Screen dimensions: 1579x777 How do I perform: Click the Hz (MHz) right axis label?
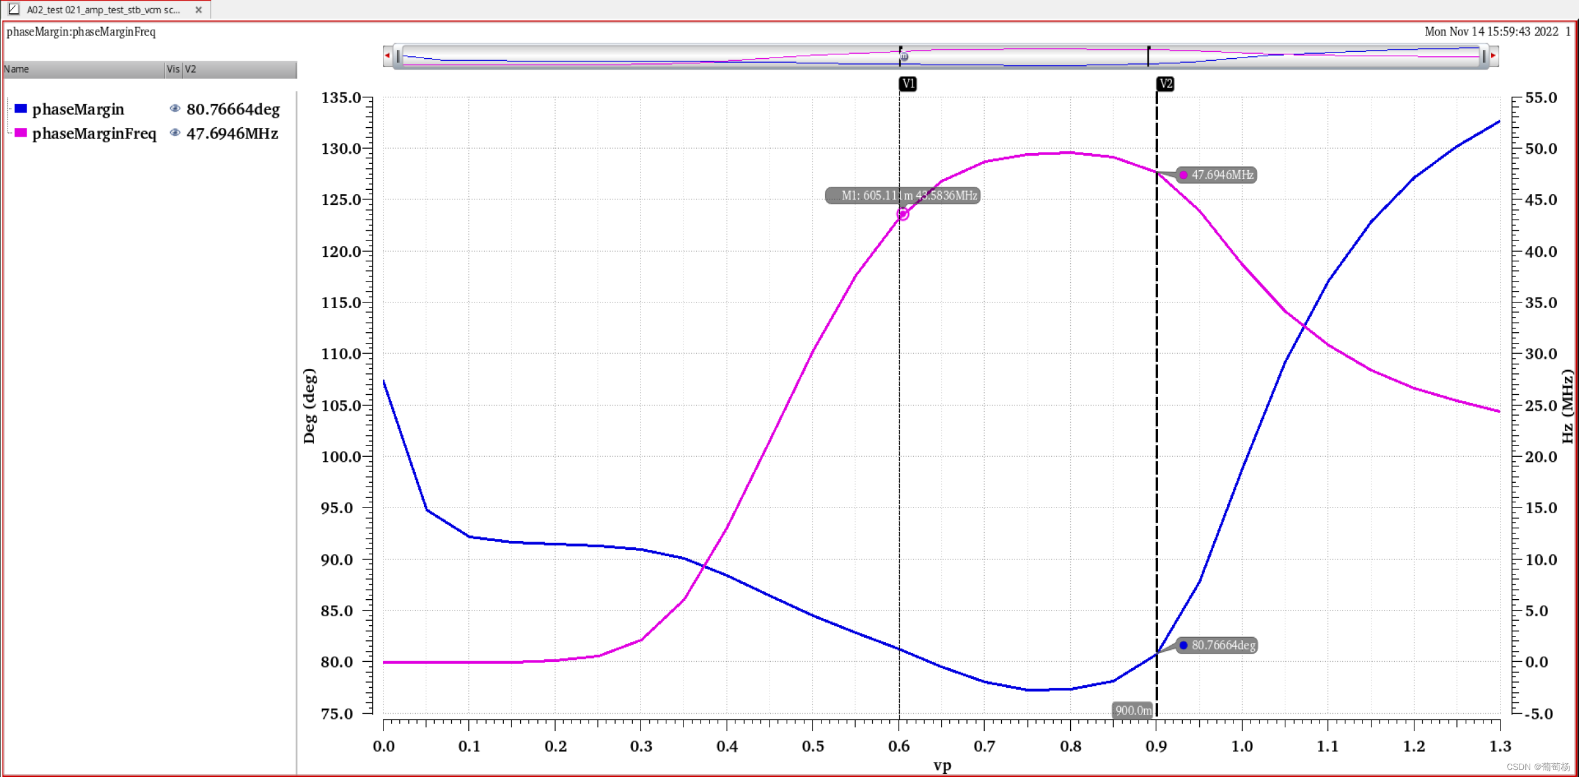click(1567, 406)
